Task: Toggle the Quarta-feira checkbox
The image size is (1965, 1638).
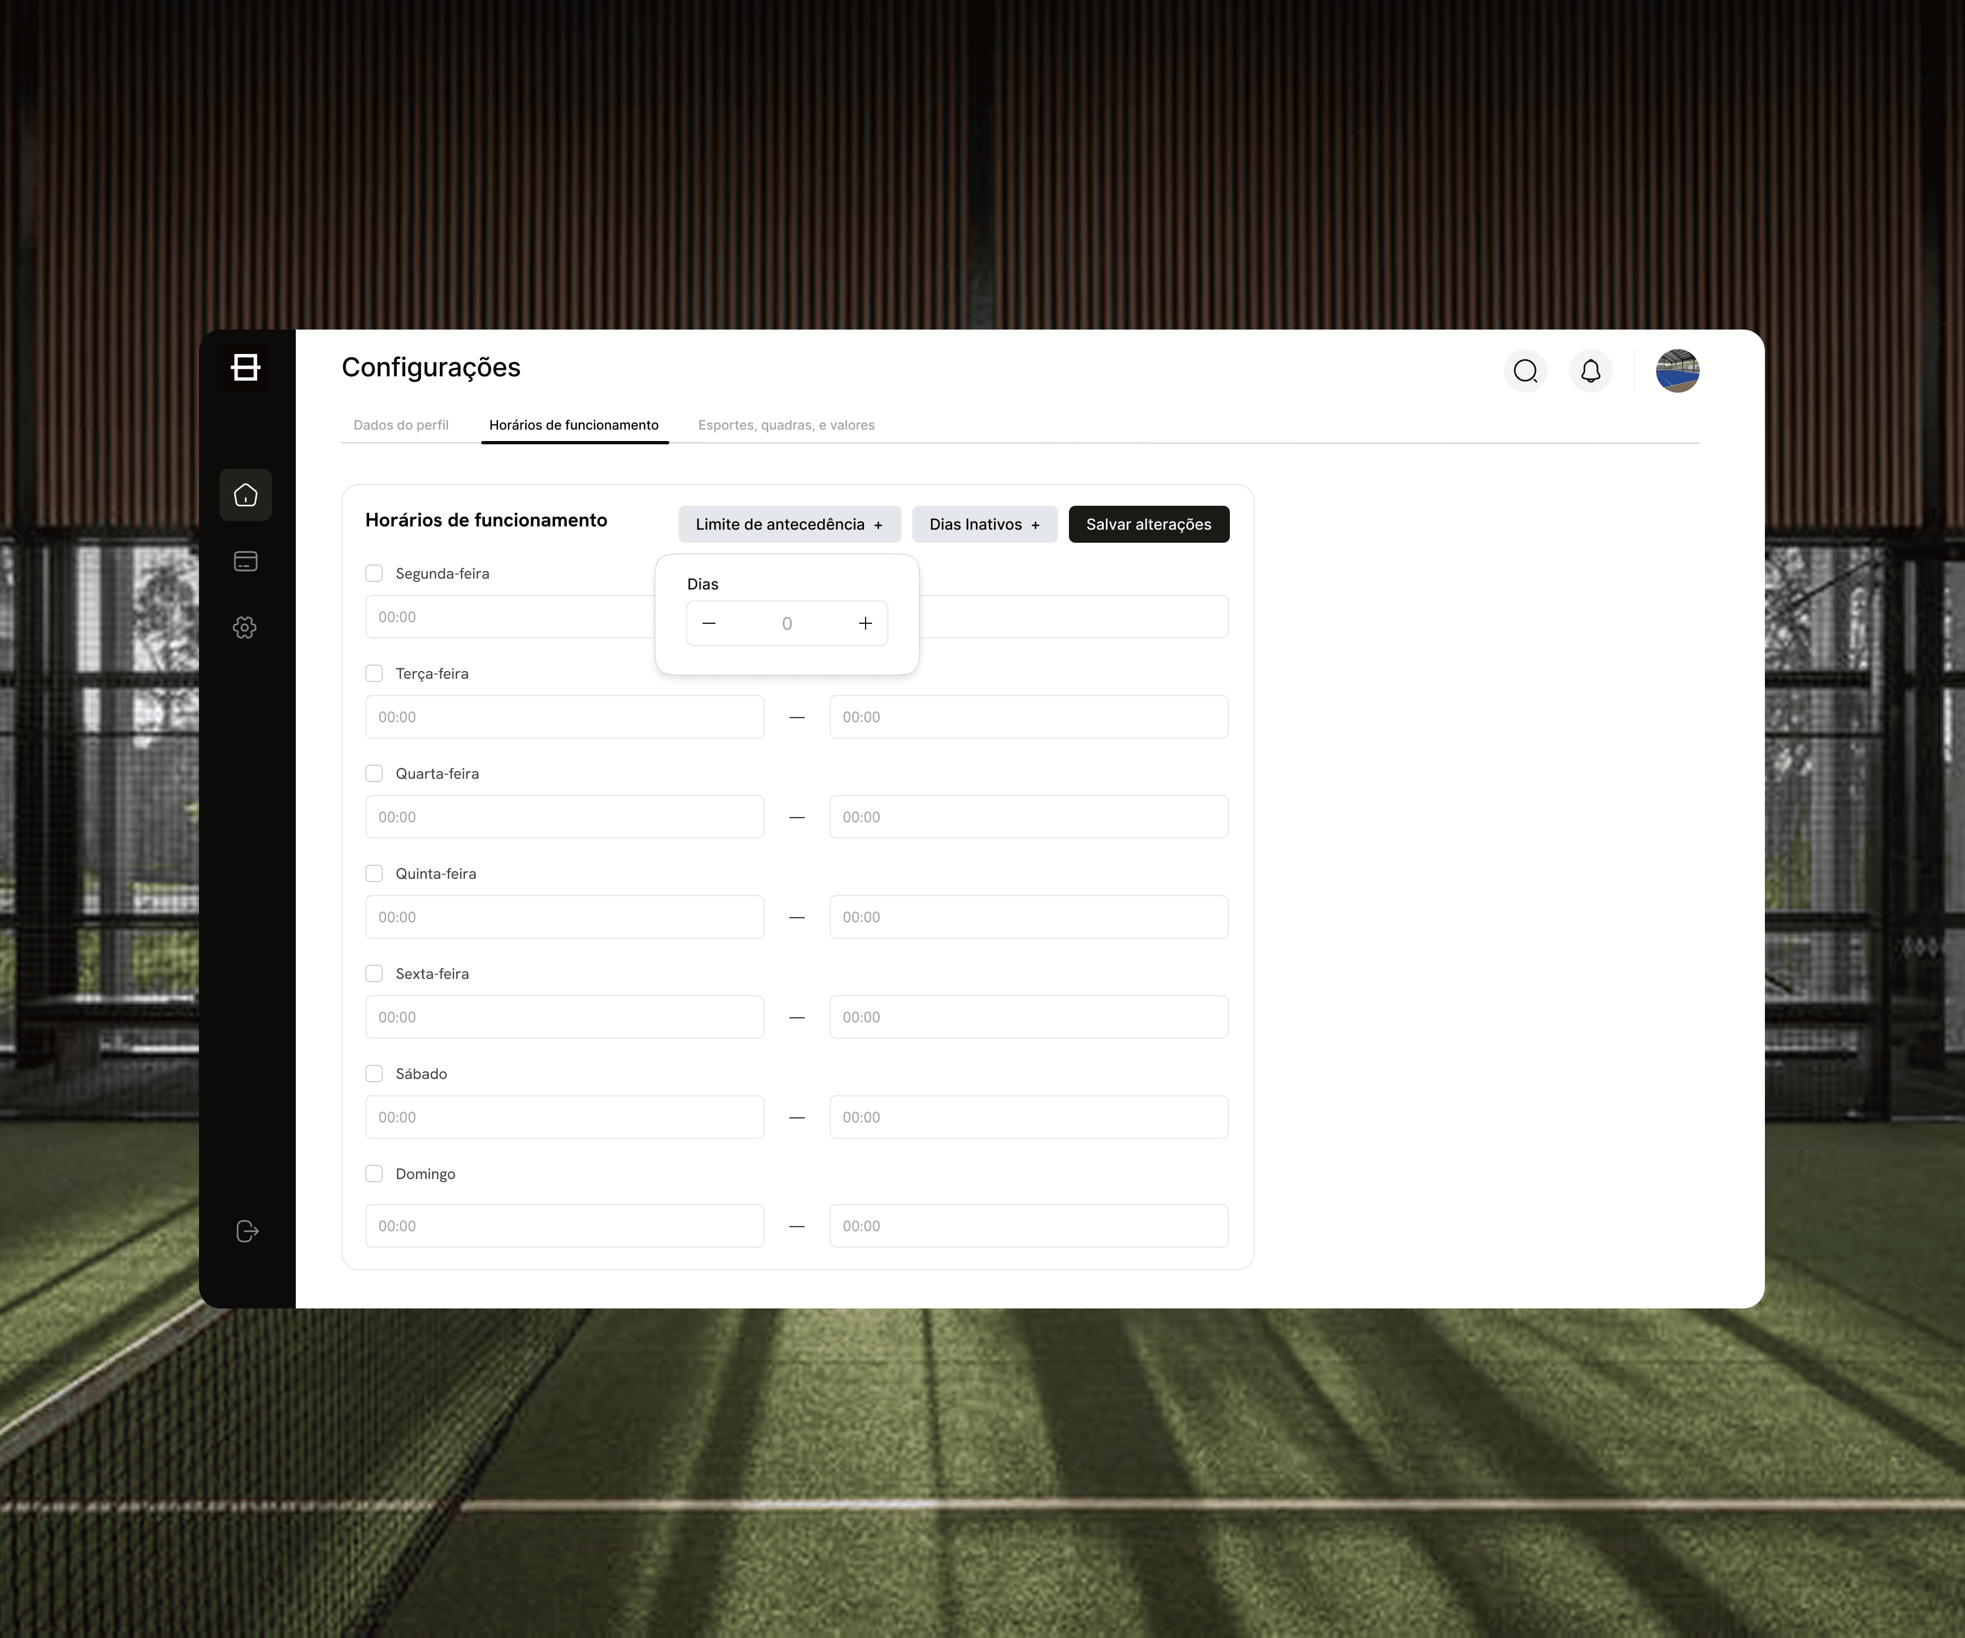Action: [x=374, y=774]
